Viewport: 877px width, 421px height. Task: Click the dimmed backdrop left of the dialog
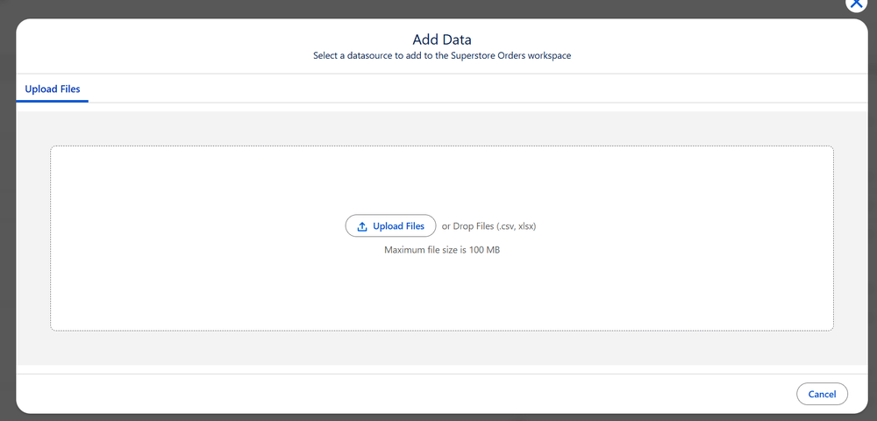click(x=7, y=219)
